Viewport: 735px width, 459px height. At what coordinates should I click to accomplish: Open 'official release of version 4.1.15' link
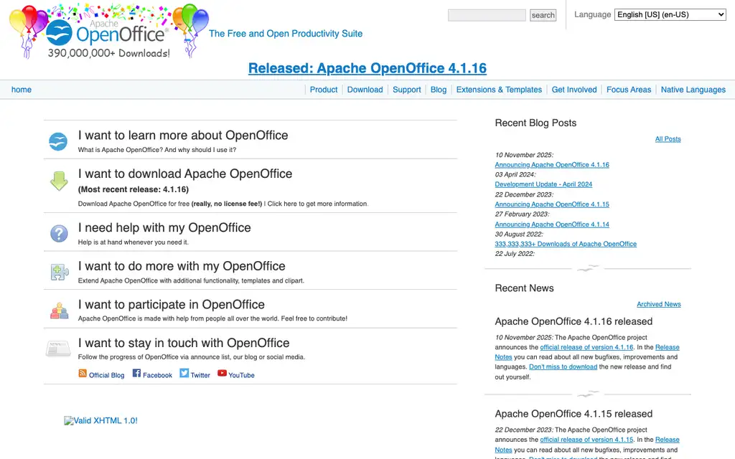586,440
